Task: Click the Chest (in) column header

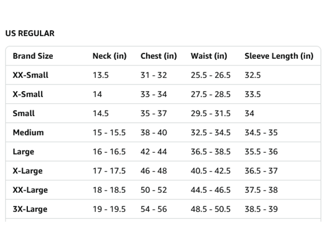Action: coord(158,56)
